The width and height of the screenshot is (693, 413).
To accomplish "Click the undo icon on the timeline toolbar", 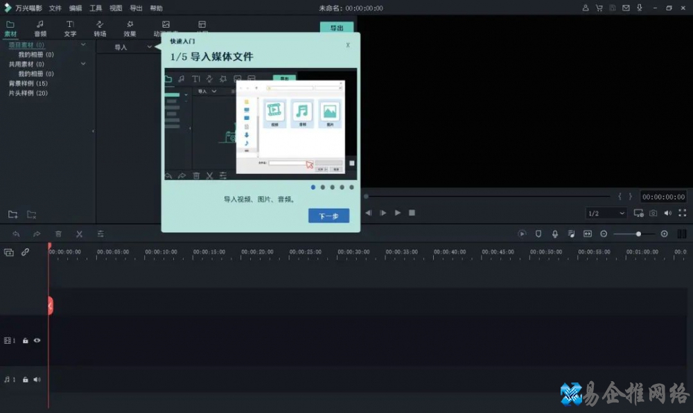I will coord(17,234).
